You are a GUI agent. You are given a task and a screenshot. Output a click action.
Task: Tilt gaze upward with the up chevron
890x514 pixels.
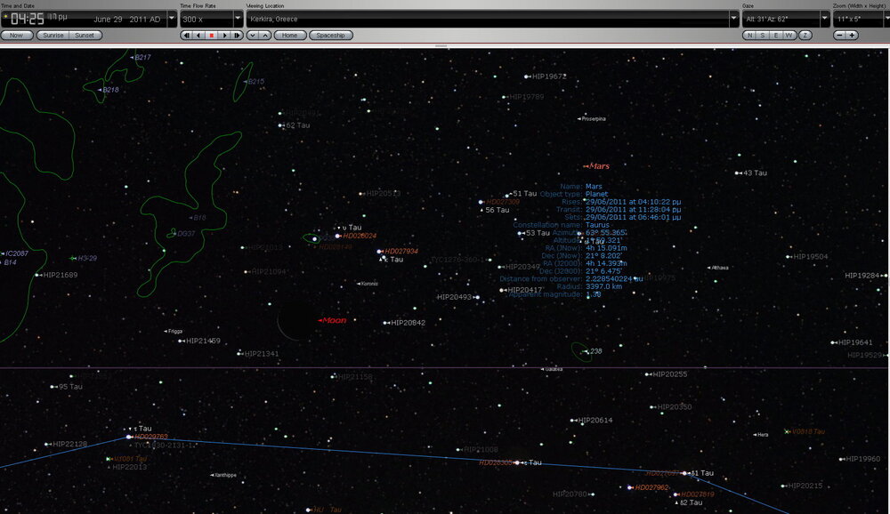click(265, 36)
